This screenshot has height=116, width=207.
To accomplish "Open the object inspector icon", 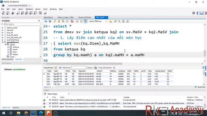I will coord(13,13).
